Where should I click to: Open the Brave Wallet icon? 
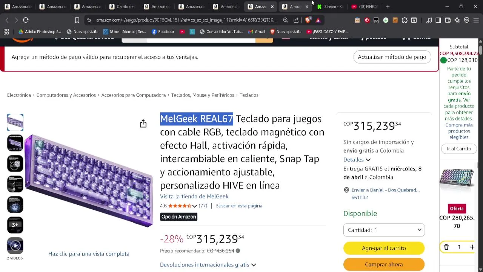click(x=448, y=20)
